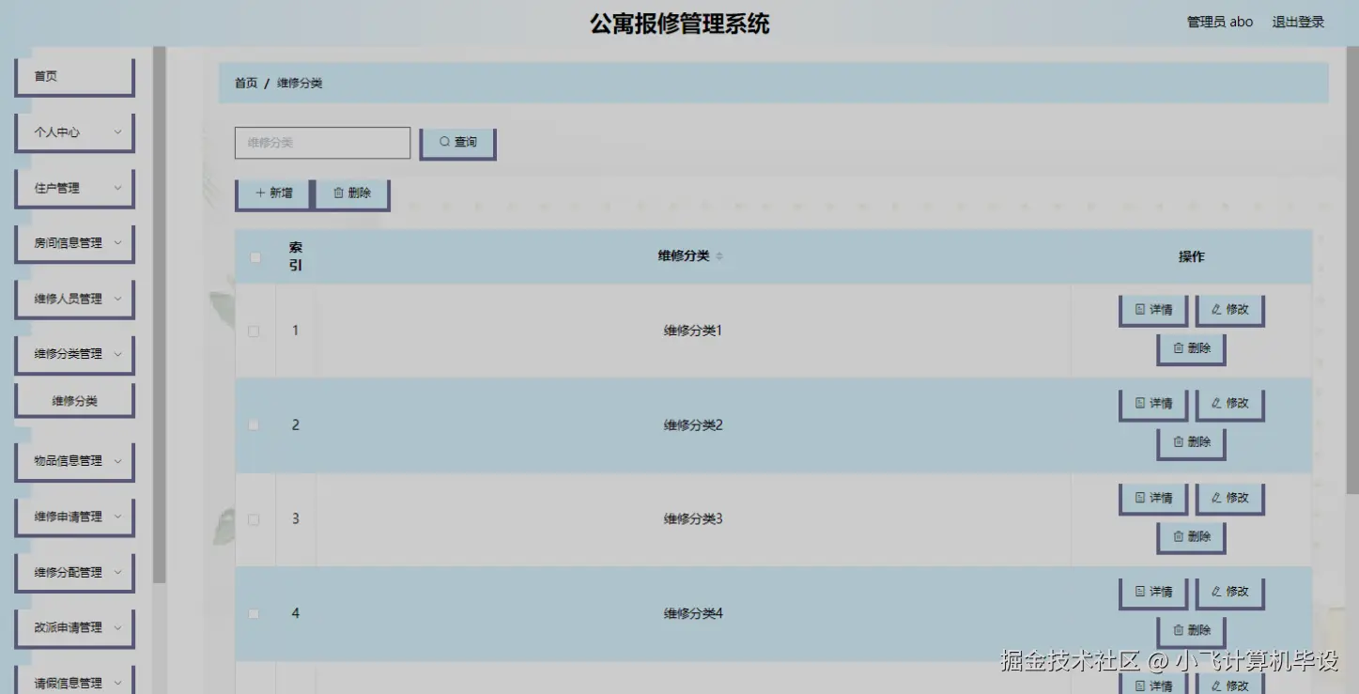Click the plus icon in 新增 button
This screenshot has width=1359, height=694.
pyautogui.click(x=260, y=193)
